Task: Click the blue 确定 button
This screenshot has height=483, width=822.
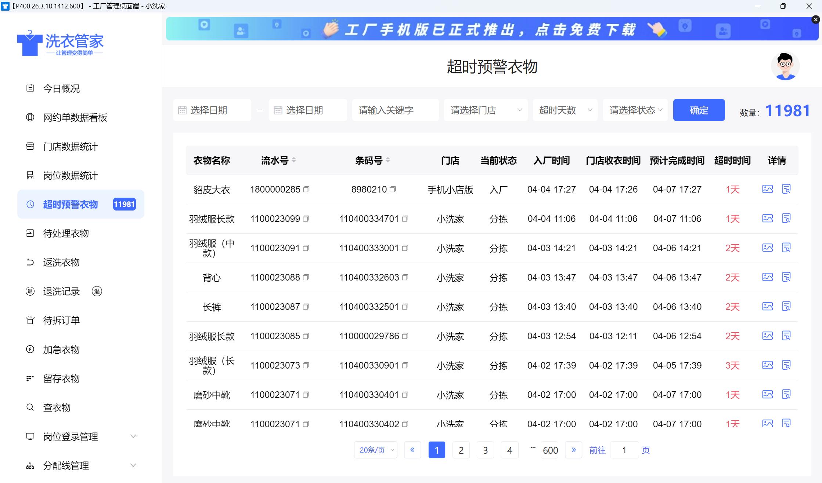Action: 699,110
